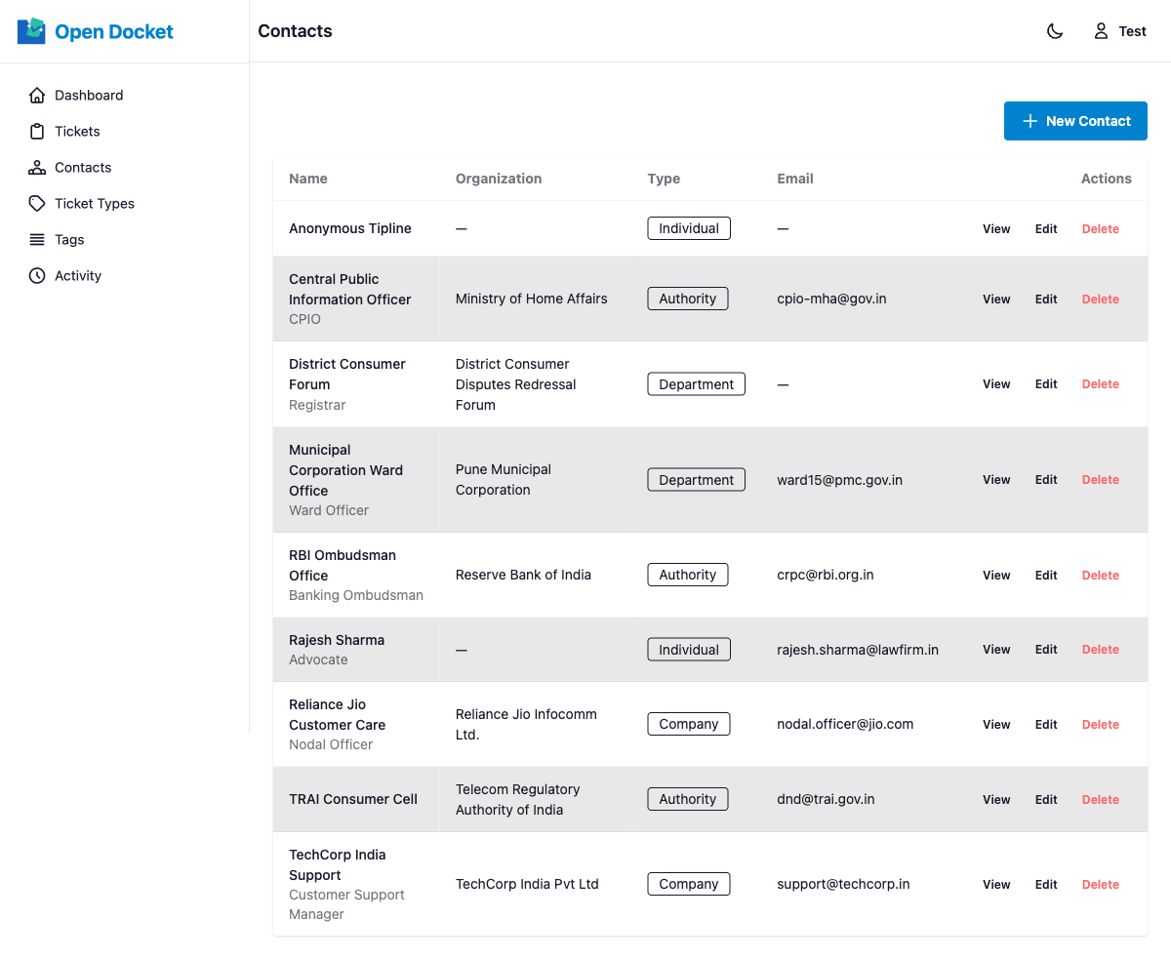View the Rajesh Sharma contact
The image size is (1171, 959).
pos(996,649)
